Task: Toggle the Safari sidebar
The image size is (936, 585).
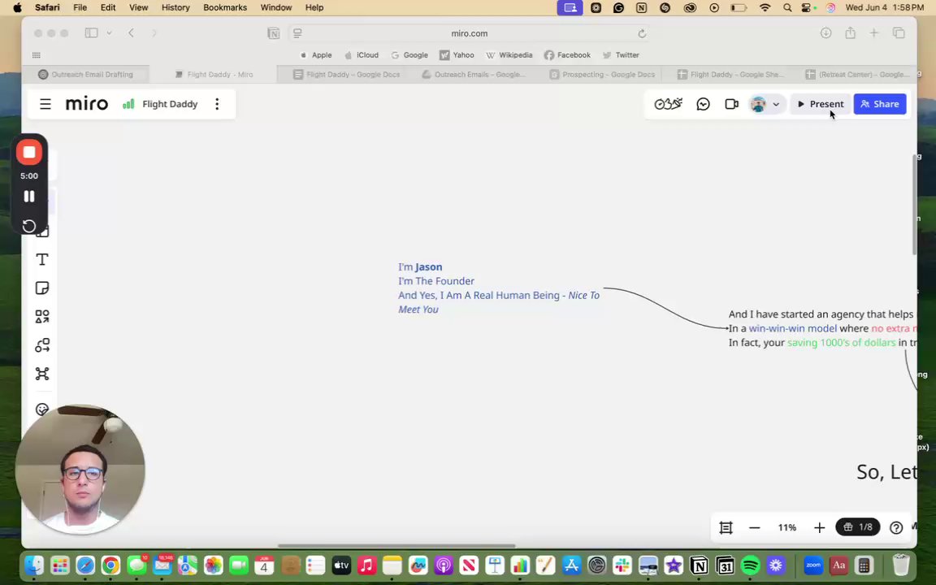Action: coord(91,32)
